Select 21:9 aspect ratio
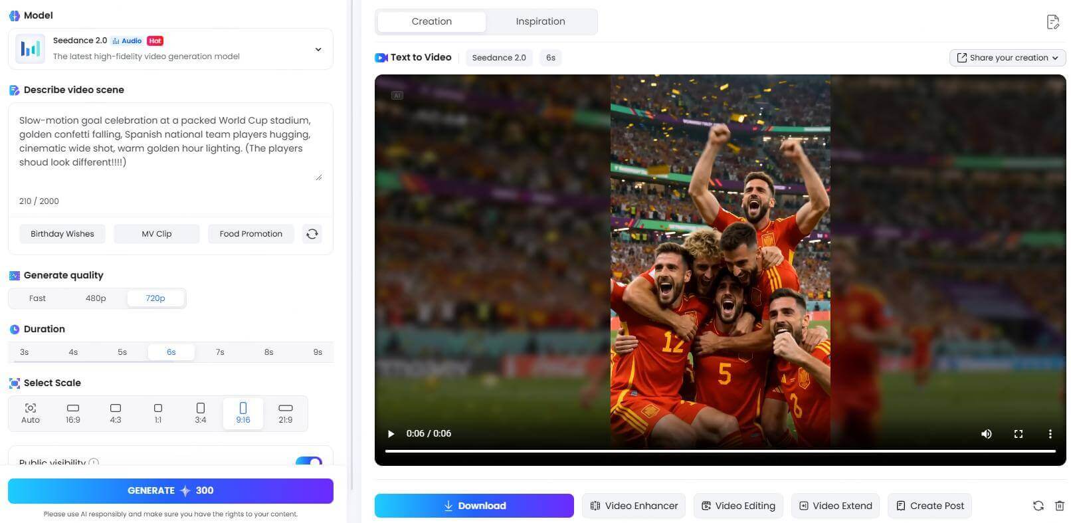The image size is (1071, 523). point(286,413)
